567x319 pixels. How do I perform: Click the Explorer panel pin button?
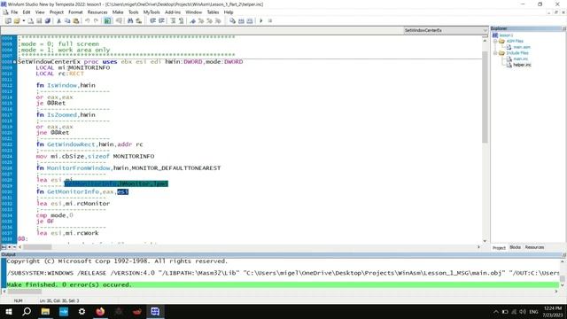point(563,28)
